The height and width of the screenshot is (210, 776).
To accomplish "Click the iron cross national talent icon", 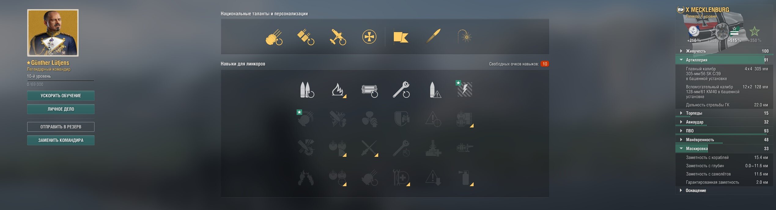I will [369, 37].
